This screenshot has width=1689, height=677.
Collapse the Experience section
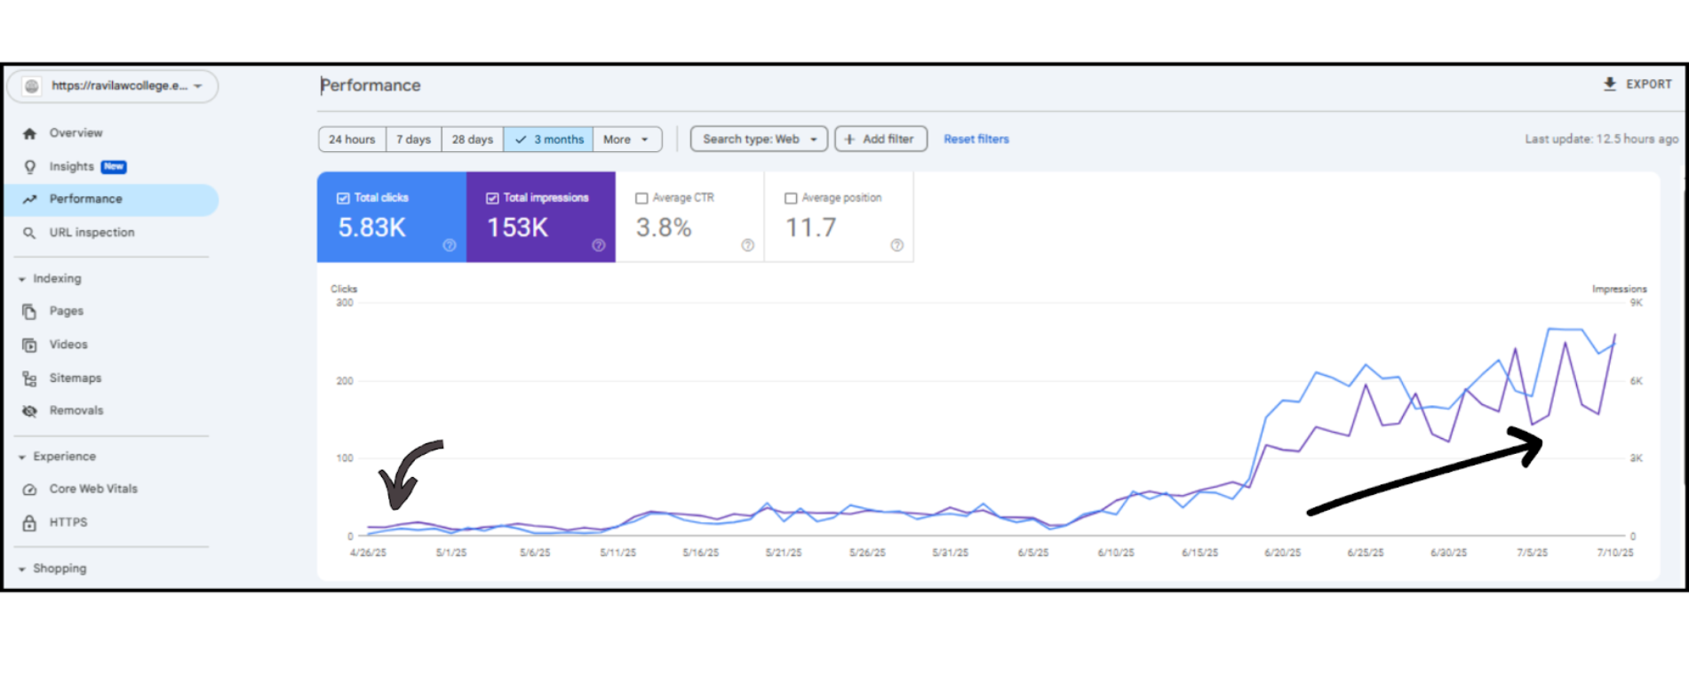click(22, 457)
